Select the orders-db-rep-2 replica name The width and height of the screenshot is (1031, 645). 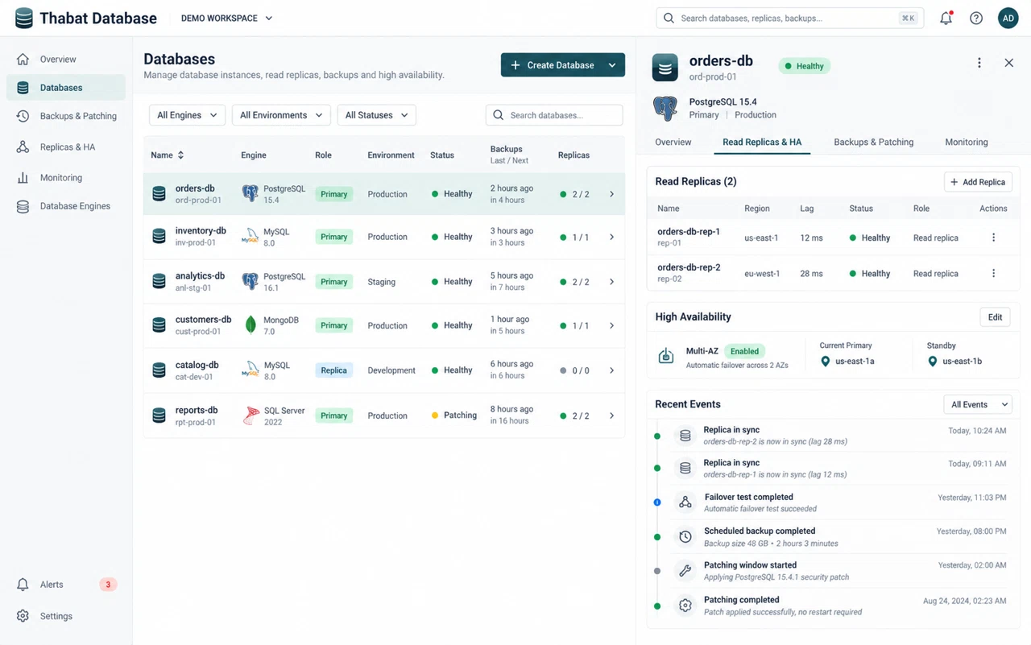(689, 267)
